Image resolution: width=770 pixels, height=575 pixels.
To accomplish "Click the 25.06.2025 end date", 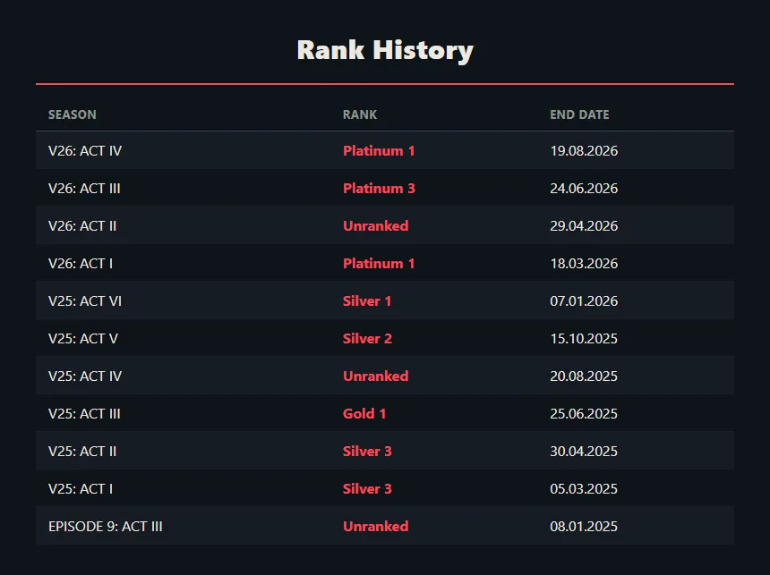I will tap(584, 413).
